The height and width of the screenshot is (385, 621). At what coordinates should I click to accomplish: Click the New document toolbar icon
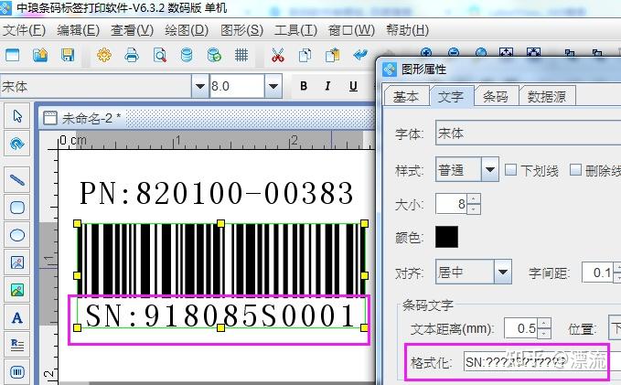12,55
